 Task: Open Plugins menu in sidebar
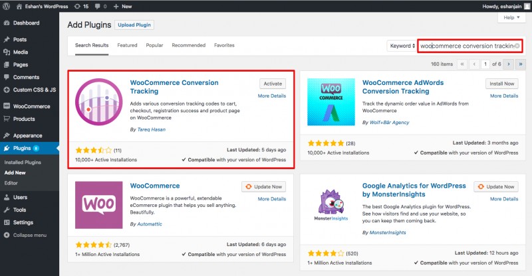click(29, 148)
